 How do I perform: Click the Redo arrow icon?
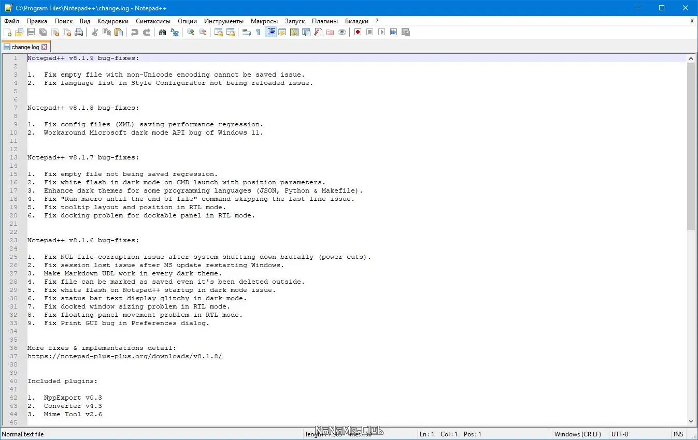tap(147, 32)
